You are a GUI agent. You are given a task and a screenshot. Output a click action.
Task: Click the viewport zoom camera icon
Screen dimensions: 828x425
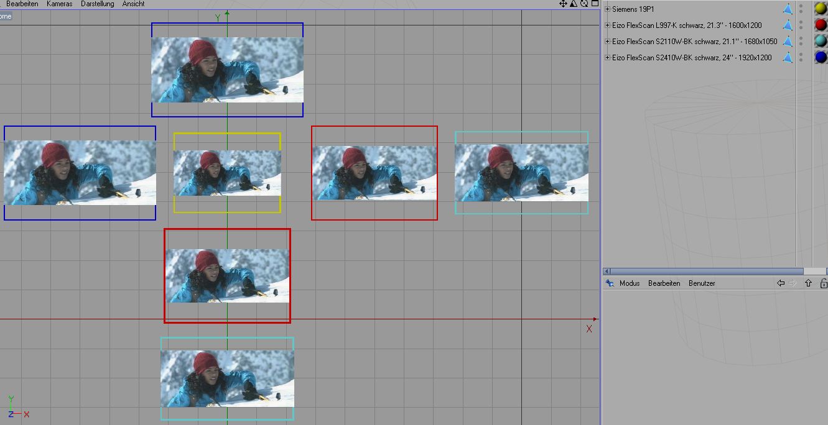pos(574,4)
